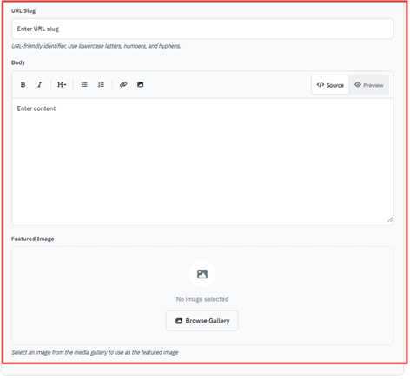The width and height of the screenshot is (410, 379).
Task: Toggle italic formatting button
Action: tap(39, 85)
